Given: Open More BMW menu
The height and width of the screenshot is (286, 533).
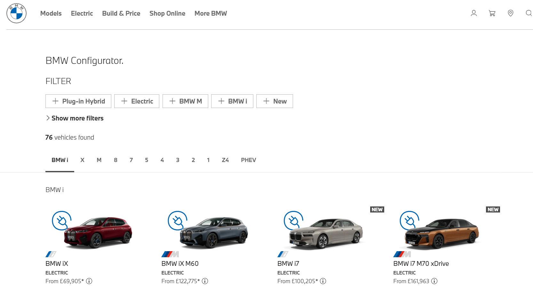Looking at the screenshot, I should [211, 13].
